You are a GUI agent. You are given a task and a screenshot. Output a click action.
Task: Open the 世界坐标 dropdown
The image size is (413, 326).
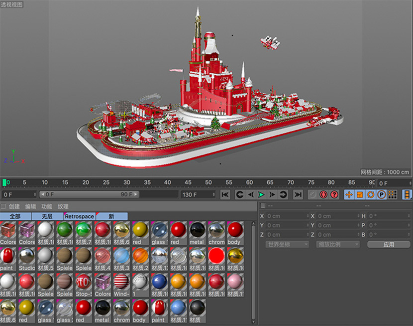click(x=287, y=244)
